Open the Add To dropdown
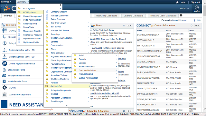This screenshot has height=116, width=206. coord(184,9)
